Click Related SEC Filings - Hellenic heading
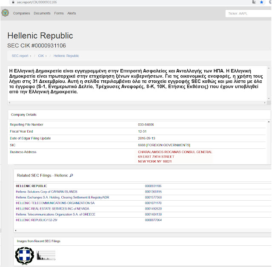 pyautogui.click(x=43, y=175)
